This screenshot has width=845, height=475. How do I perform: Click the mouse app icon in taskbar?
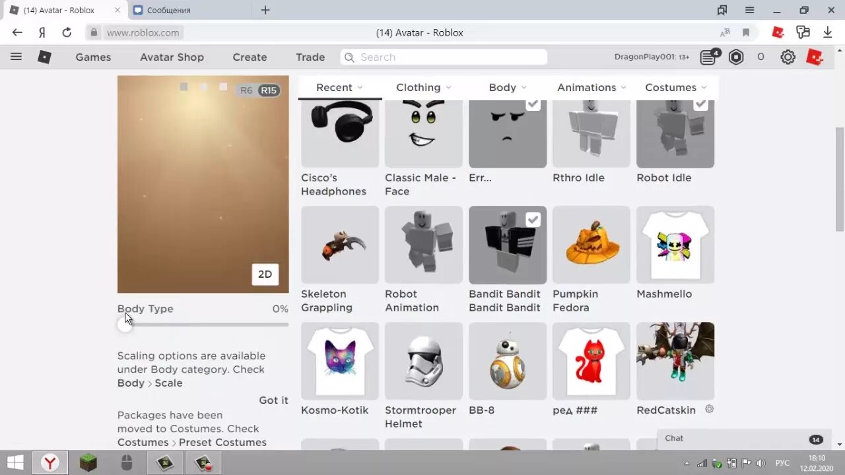coord(127,463)
